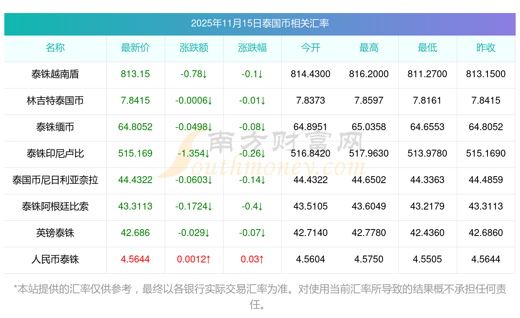Viewport: 520px width, 318px height.
Task: Select latest price 813.15
Action: [135, 74]
